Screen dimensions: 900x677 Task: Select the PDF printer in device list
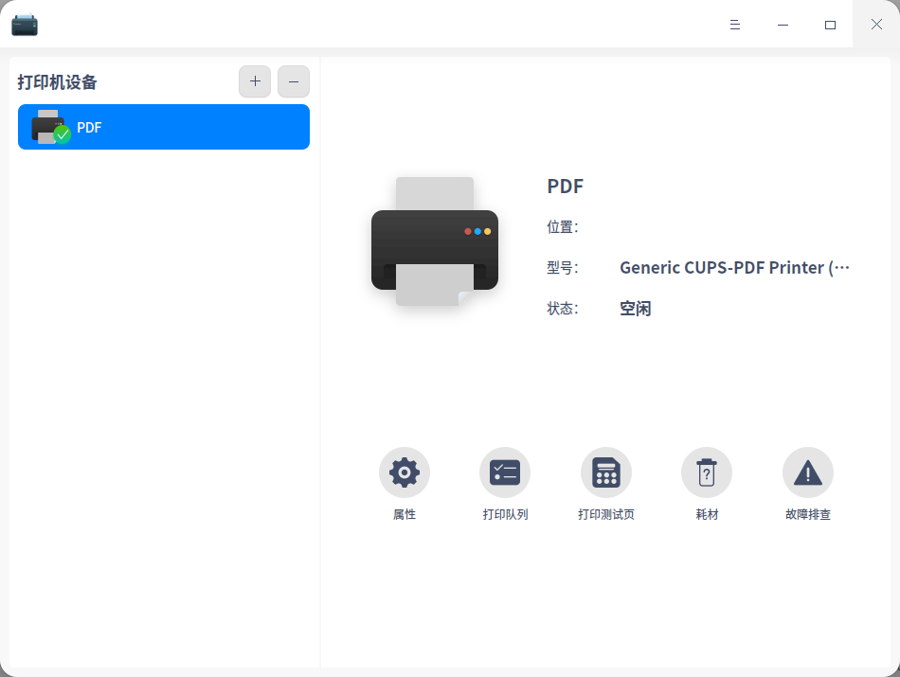tap(163, 126)
